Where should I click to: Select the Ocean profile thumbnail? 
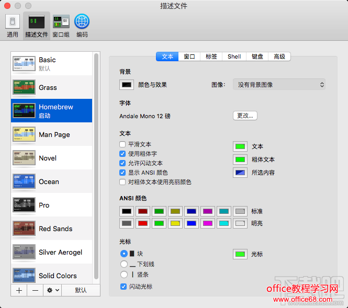[24, 181]
